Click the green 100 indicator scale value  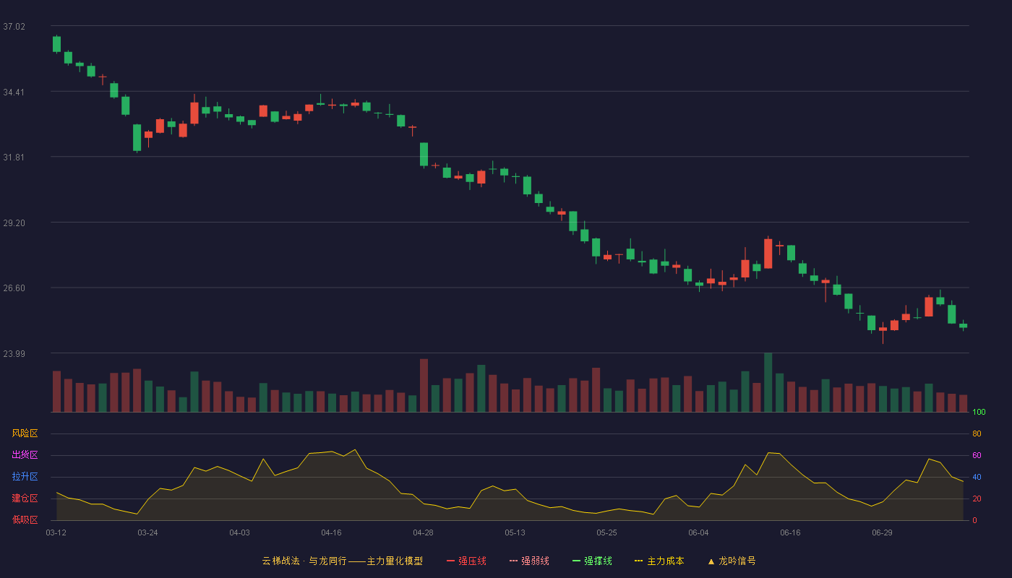[979, 412]
